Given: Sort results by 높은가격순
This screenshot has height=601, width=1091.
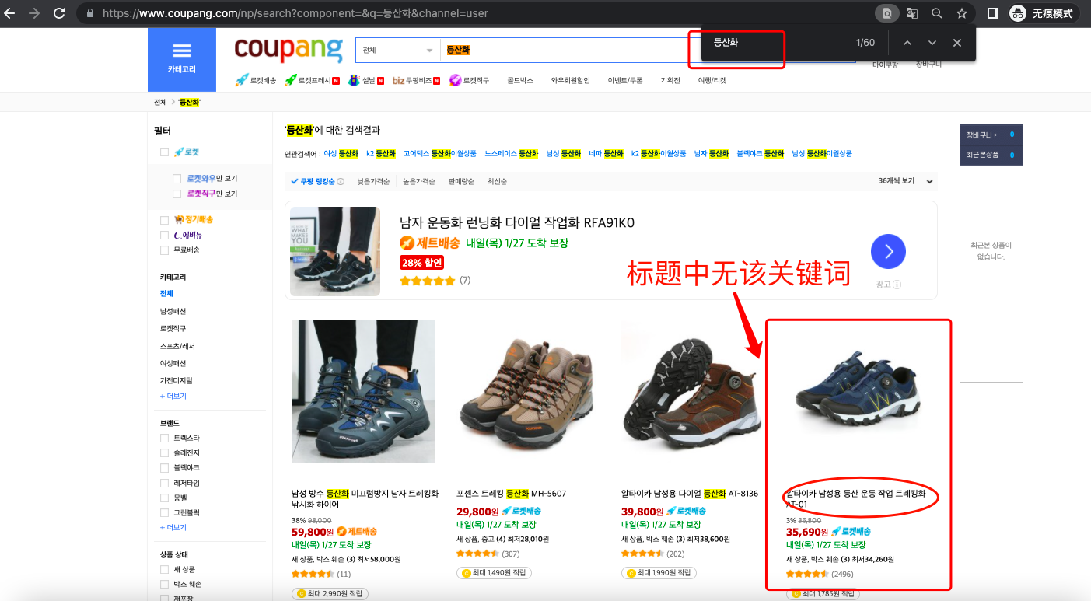Looking at the screenshot, I should (418, 182).
